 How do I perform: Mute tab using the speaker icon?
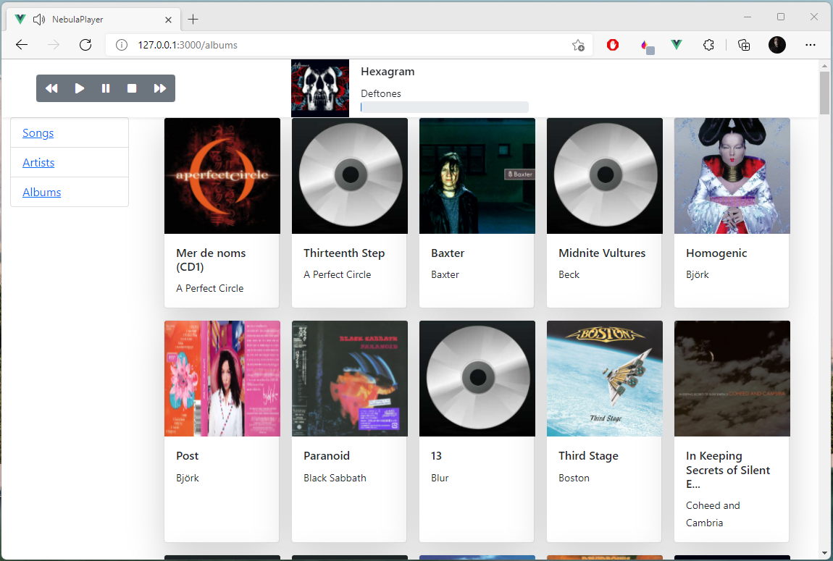tap(39, 20)
